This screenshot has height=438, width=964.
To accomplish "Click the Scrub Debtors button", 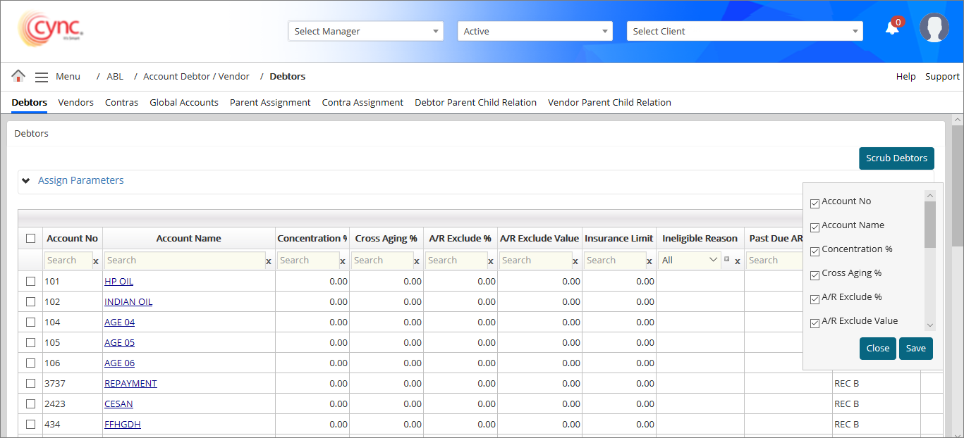I will pos(896,158).
